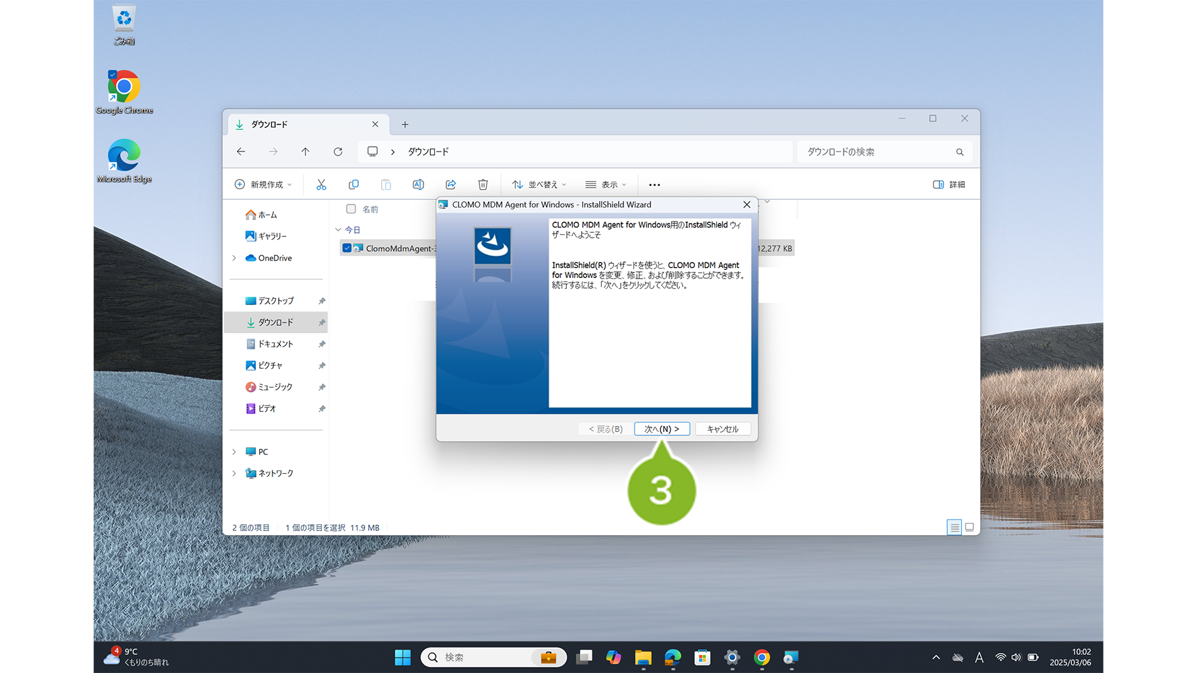The height and width of the screenshot is (673, 1197).
Task: Open Microsoft Edge desktop shortcut
Action: 124,161
